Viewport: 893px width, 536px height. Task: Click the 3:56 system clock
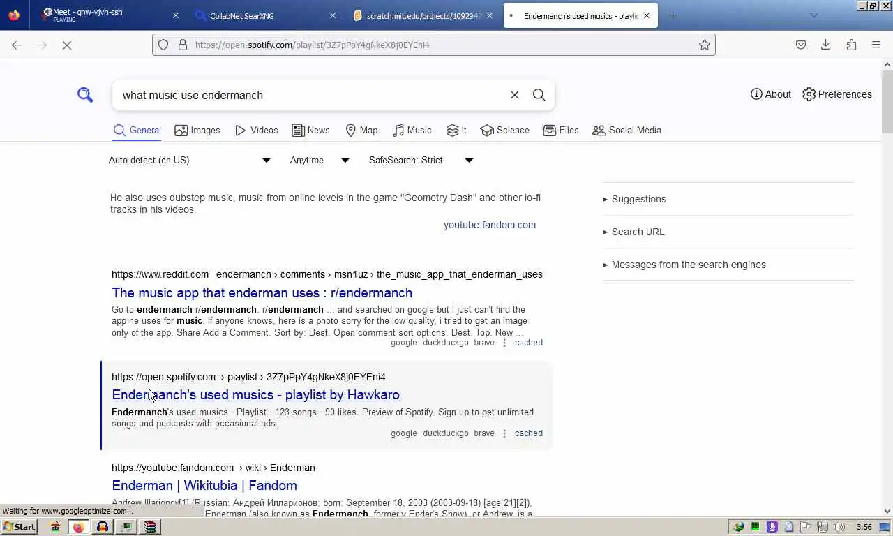click(x=864, y=527)
